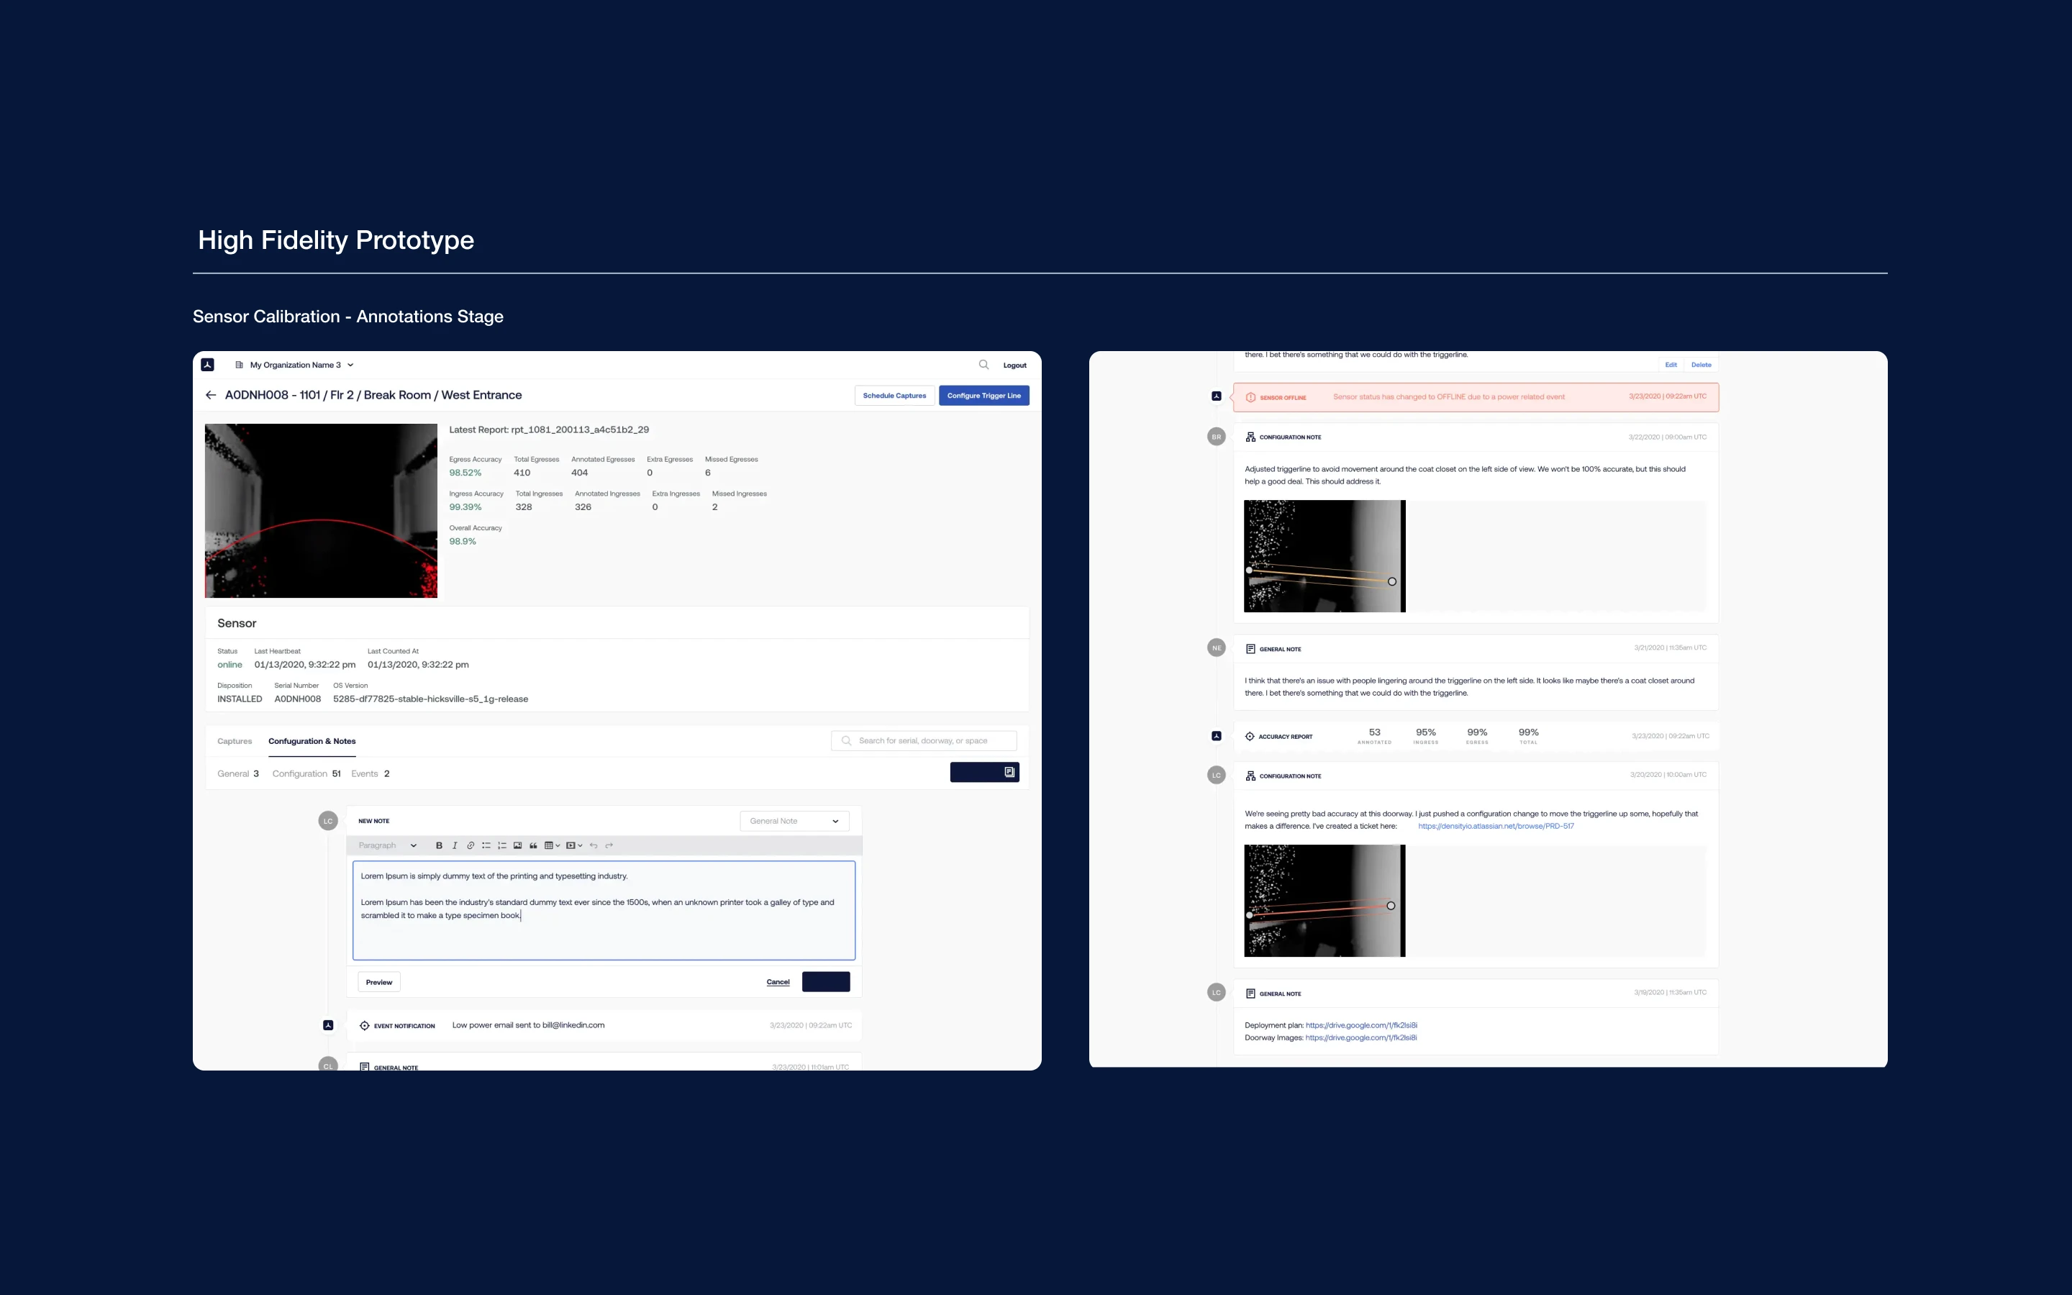Click the undo icon in the note editor
Screen dimensions: 2072x1295
595,845
